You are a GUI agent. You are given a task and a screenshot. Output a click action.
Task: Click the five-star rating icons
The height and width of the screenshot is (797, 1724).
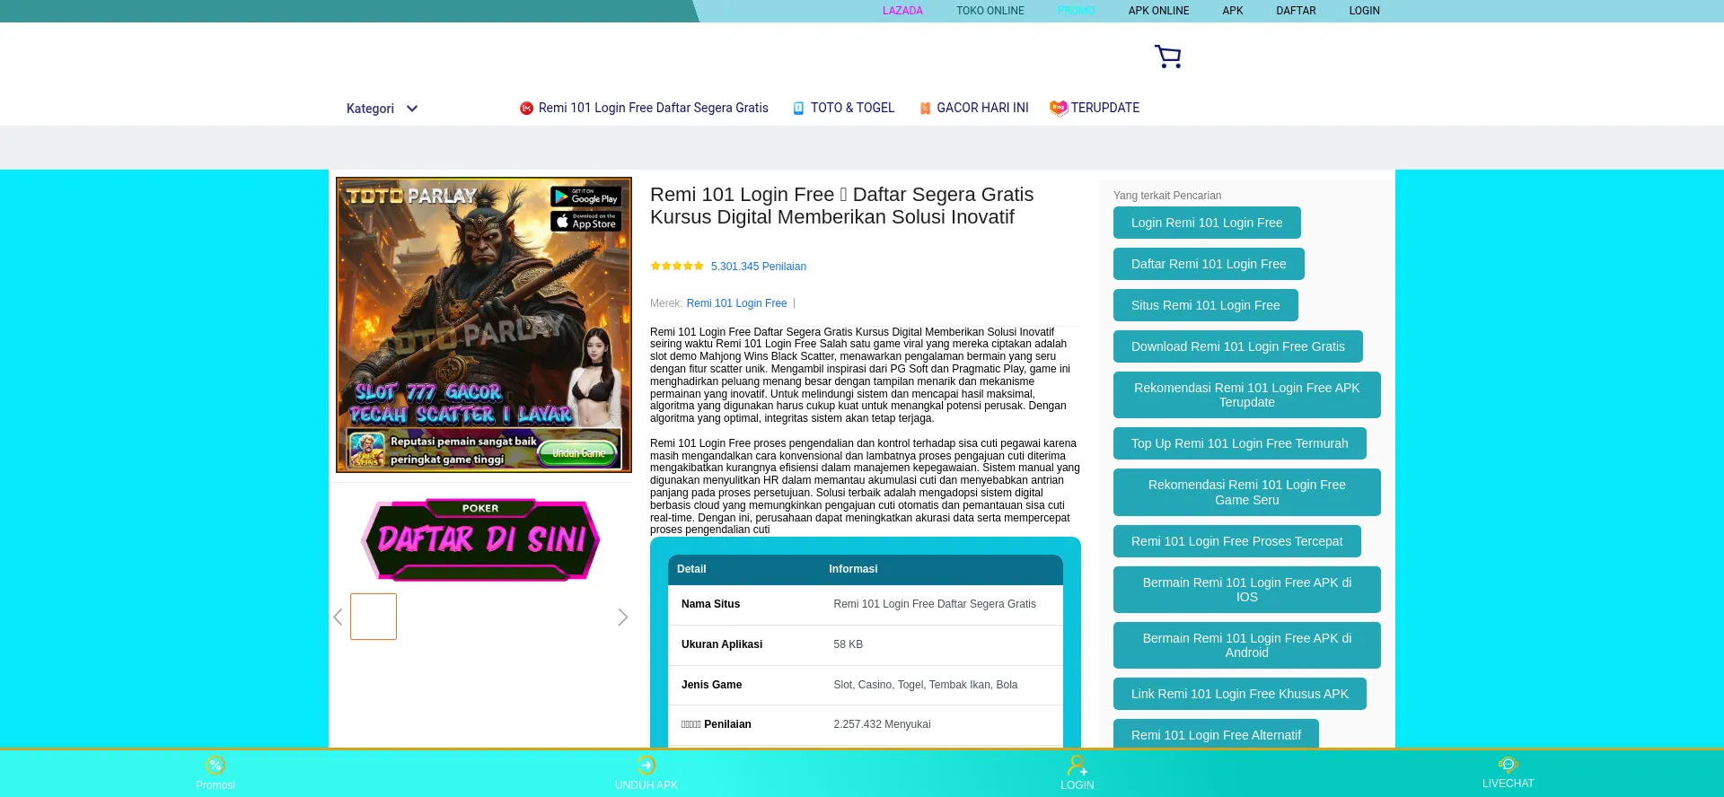coord(677,267)
